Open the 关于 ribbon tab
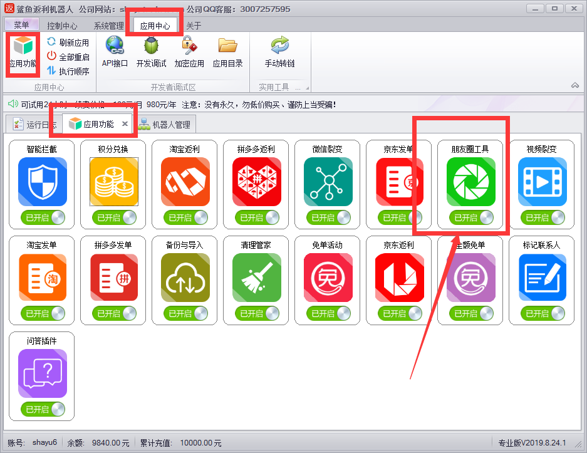The image size is (587, 453). coord(194,26)
